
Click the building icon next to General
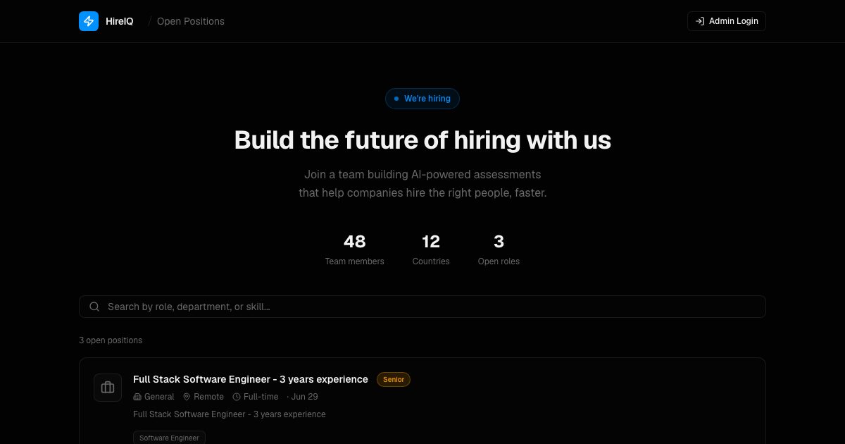137,397
